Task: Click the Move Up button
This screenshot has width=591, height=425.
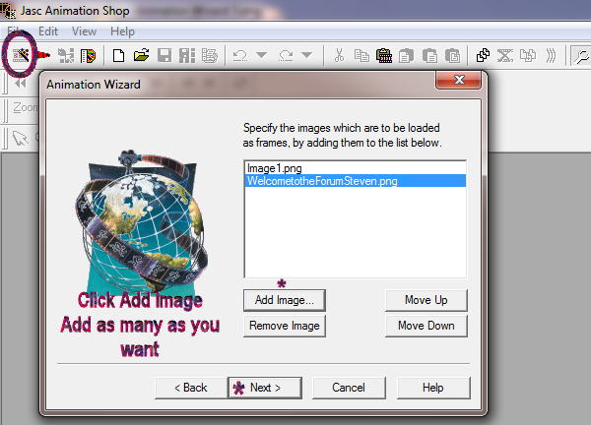Action: (427, 300)
